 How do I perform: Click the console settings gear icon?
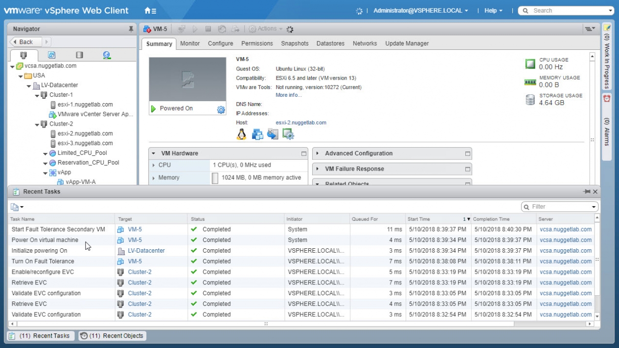pos(221,109)
